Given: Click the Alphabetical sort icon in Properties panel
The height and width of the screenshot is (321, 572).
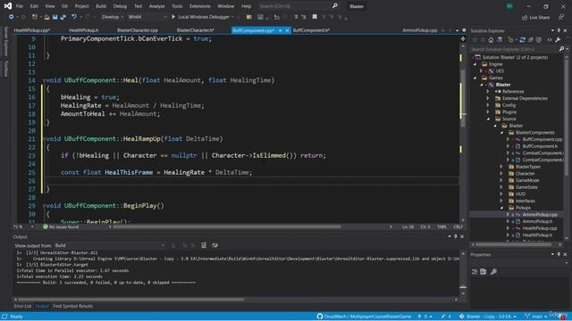Looking at the screenshot, I should [x=483, y=271].
